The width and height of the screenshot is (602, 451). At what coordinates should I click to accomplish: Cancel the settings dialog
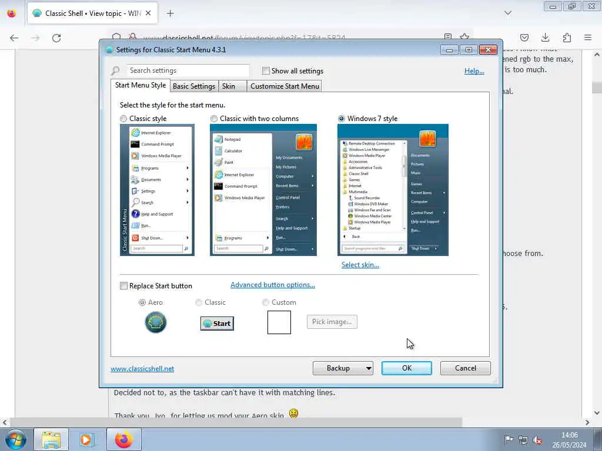coord(466,368)
